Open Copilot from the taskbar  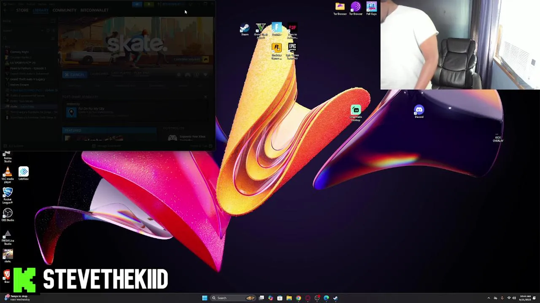(270, 298)
